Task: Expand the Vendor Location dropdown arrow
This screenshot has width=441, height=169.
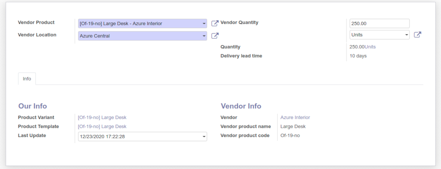Action: point(204,36)
